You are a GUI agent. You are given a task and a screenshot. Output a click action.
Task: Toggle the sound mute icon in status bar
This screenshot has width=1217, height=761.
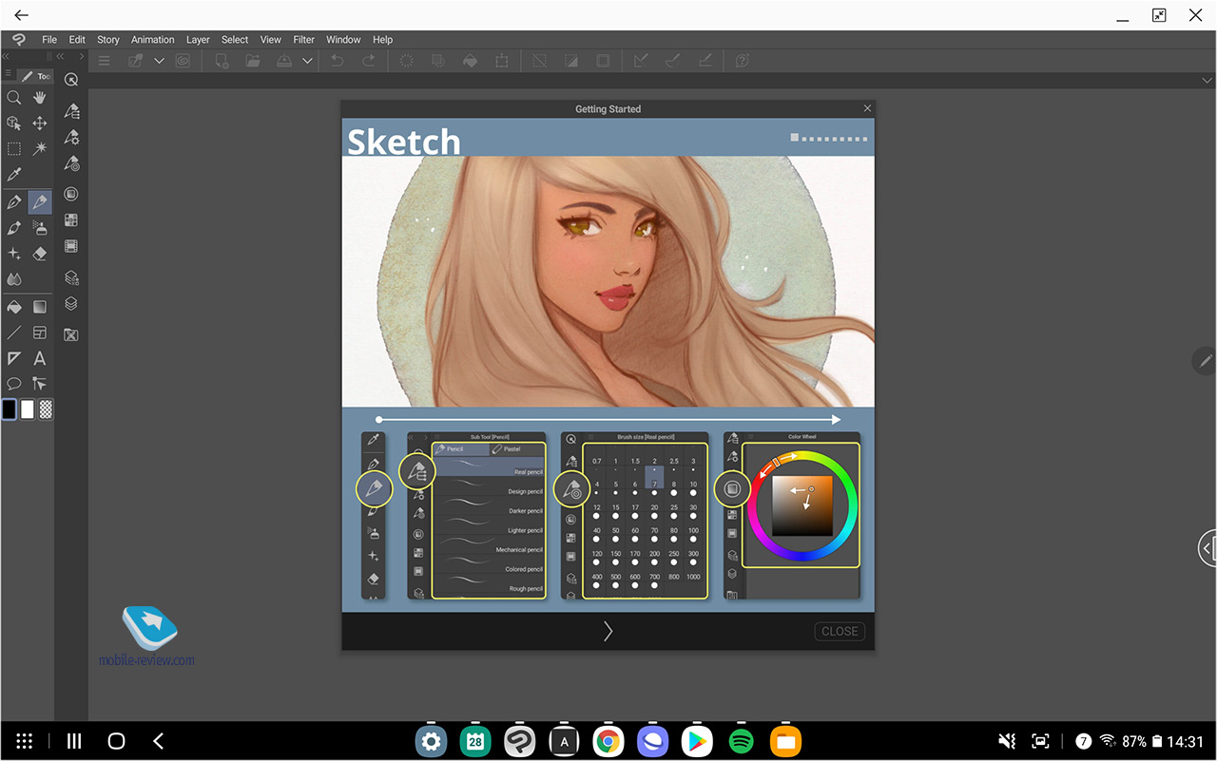pos(1007,741)
